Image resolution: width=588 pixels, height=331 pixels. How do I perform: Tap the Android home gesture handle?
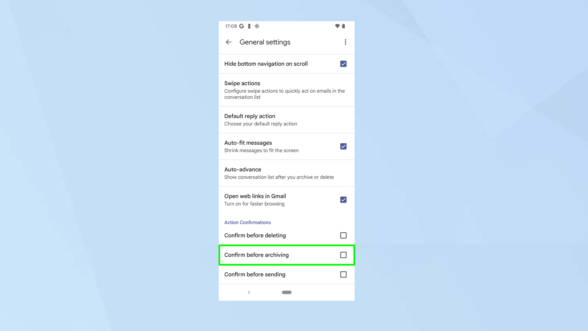click(x=286, y=292)
